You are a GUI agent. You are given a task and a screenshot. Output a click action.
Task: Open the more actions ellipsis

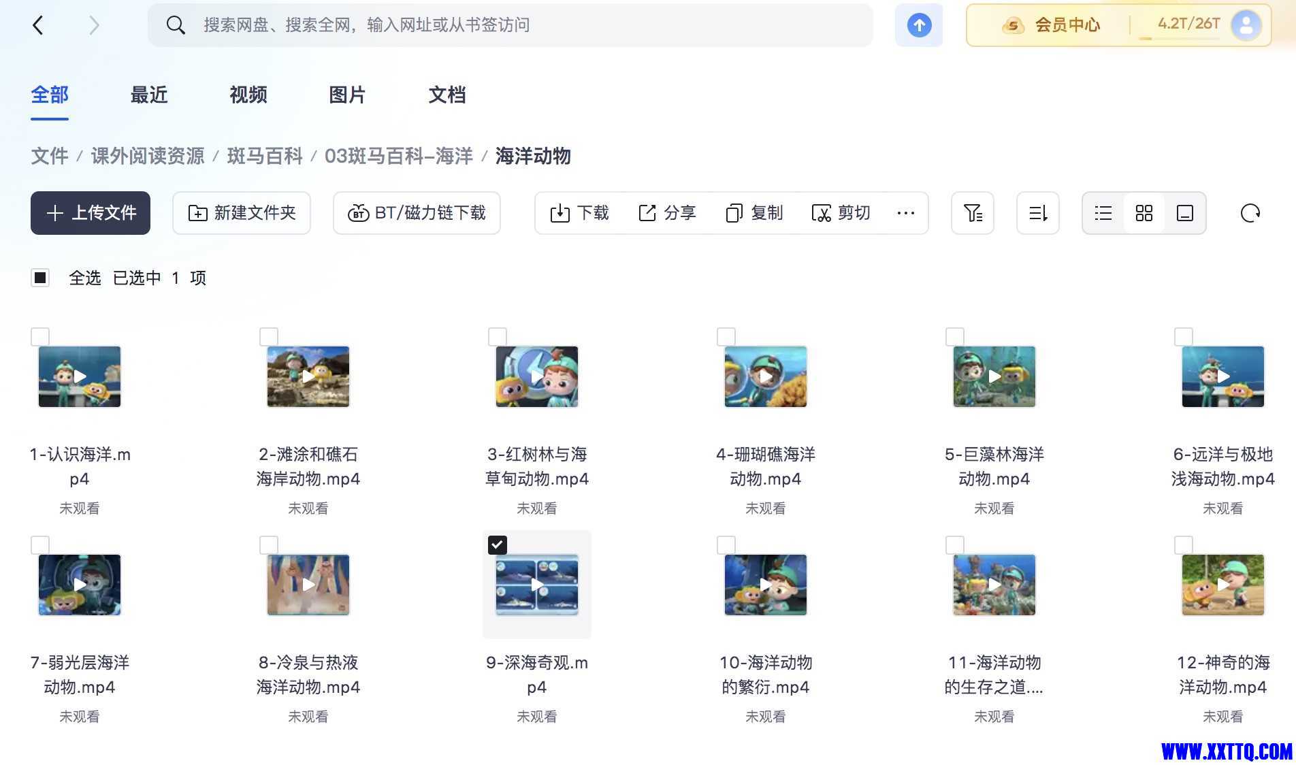pyautogui.click(x=905, y=213)
